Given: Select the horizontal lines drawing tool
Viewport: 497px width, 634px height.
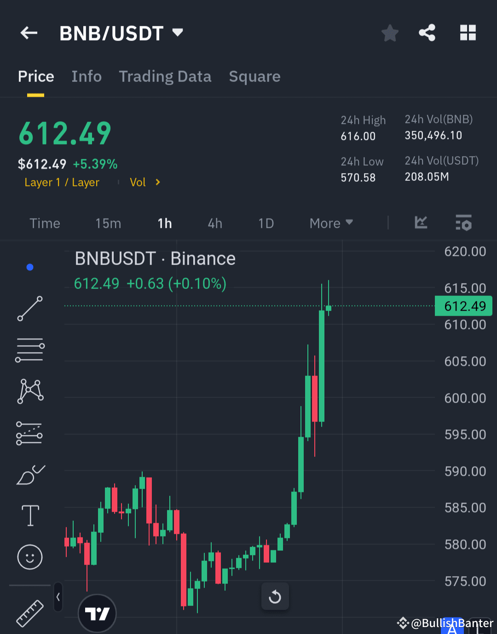Looking at the screenshot, I should click(x=29, y=350).
